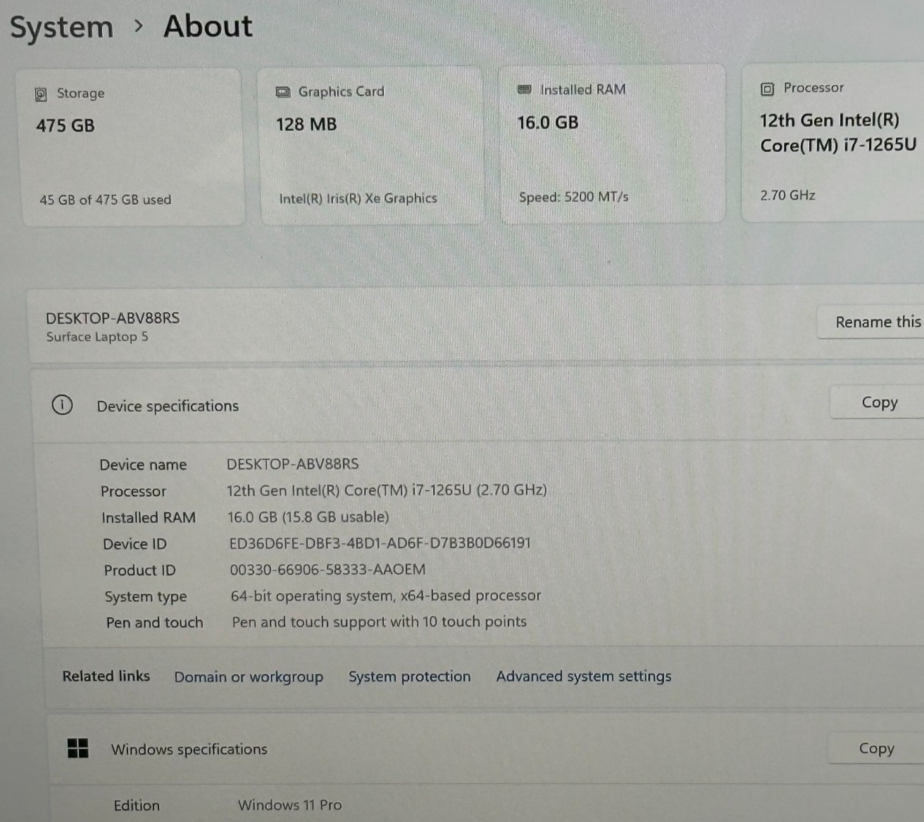The image size is (924, 822).
Task: Collapse the Device specifications section header
Action: coord(478,404)
